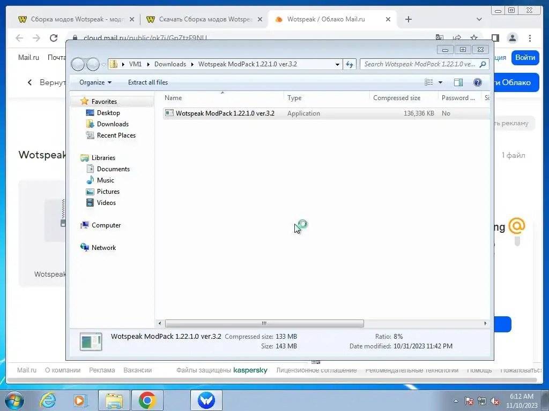Sort by the Type column header
This screenshot has width=549, height=411.
(327, 98)
